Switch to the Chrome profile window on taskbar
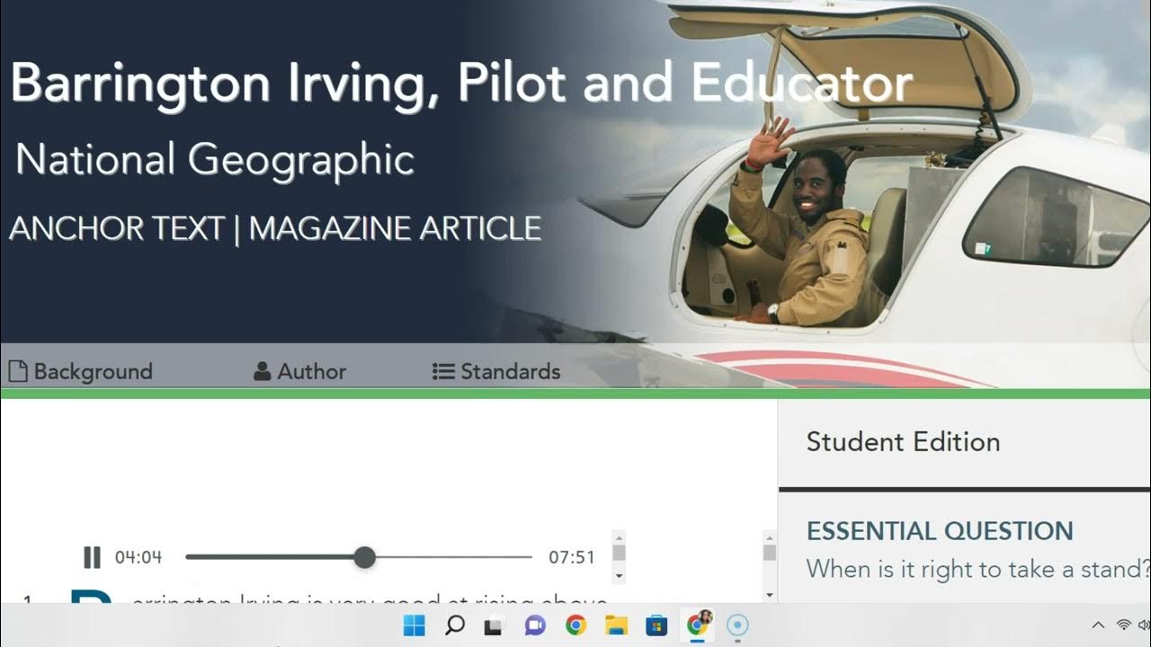Screen dimensions: 1151x647 coord(698,624)
